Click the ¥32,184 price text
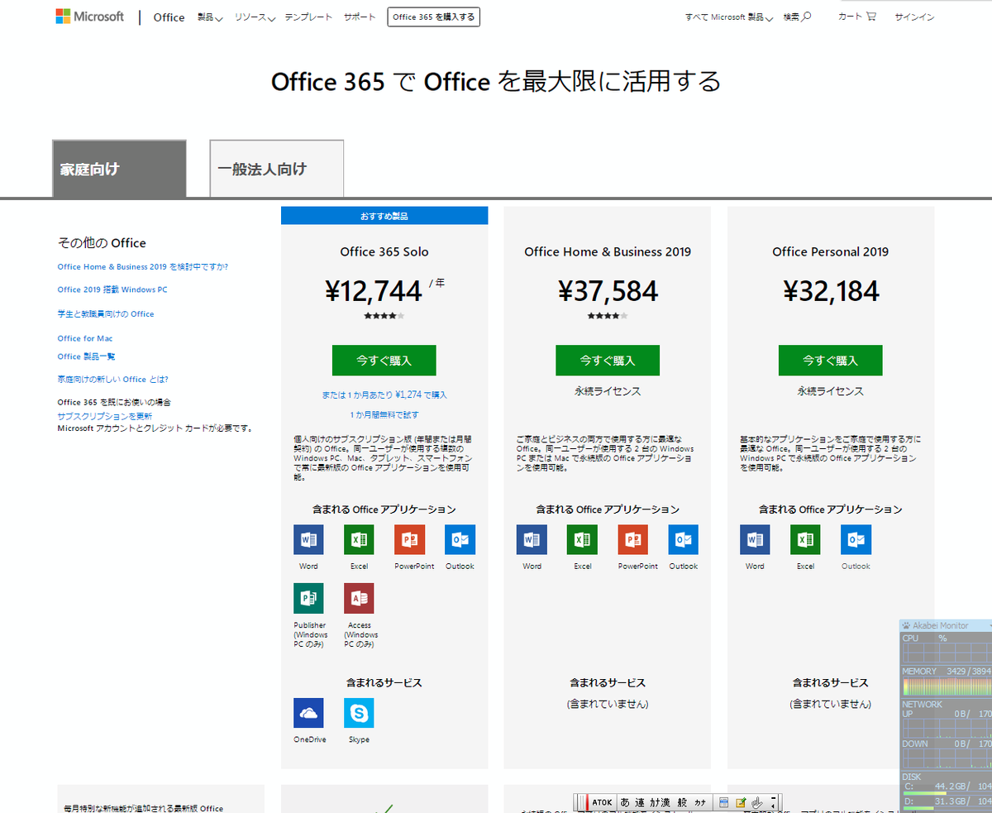This screenshot has width=992, height=813. coord(831,291)
